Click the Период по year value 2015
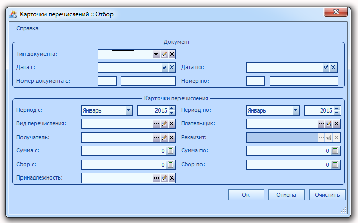 326,110
